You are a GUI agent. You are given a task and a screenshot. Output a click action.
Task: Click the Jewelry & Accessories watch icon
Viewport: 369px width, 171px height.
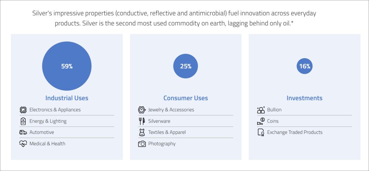click(142, 110)
